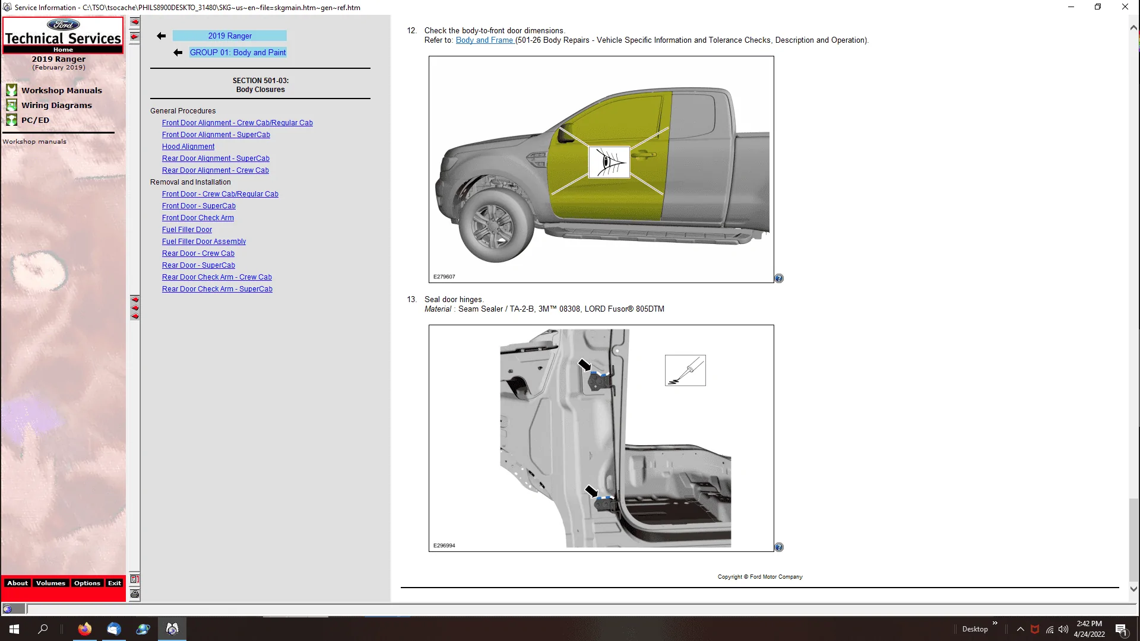
Task: Click the help icon beside illustration E279607
Action: pos(779,278)
